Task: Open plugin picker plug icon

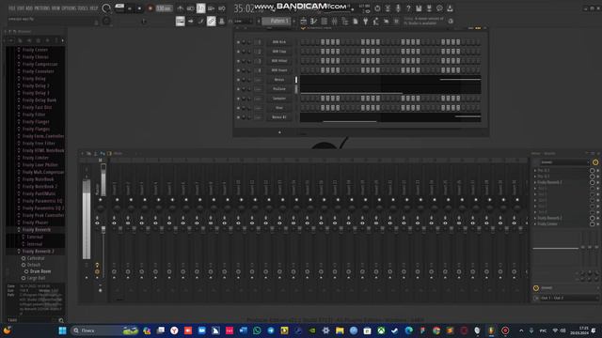Action: pos(366,22)
